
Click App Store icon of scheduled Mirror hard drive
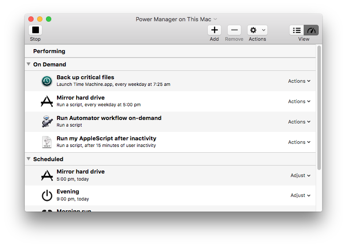(x=47, y=175)
